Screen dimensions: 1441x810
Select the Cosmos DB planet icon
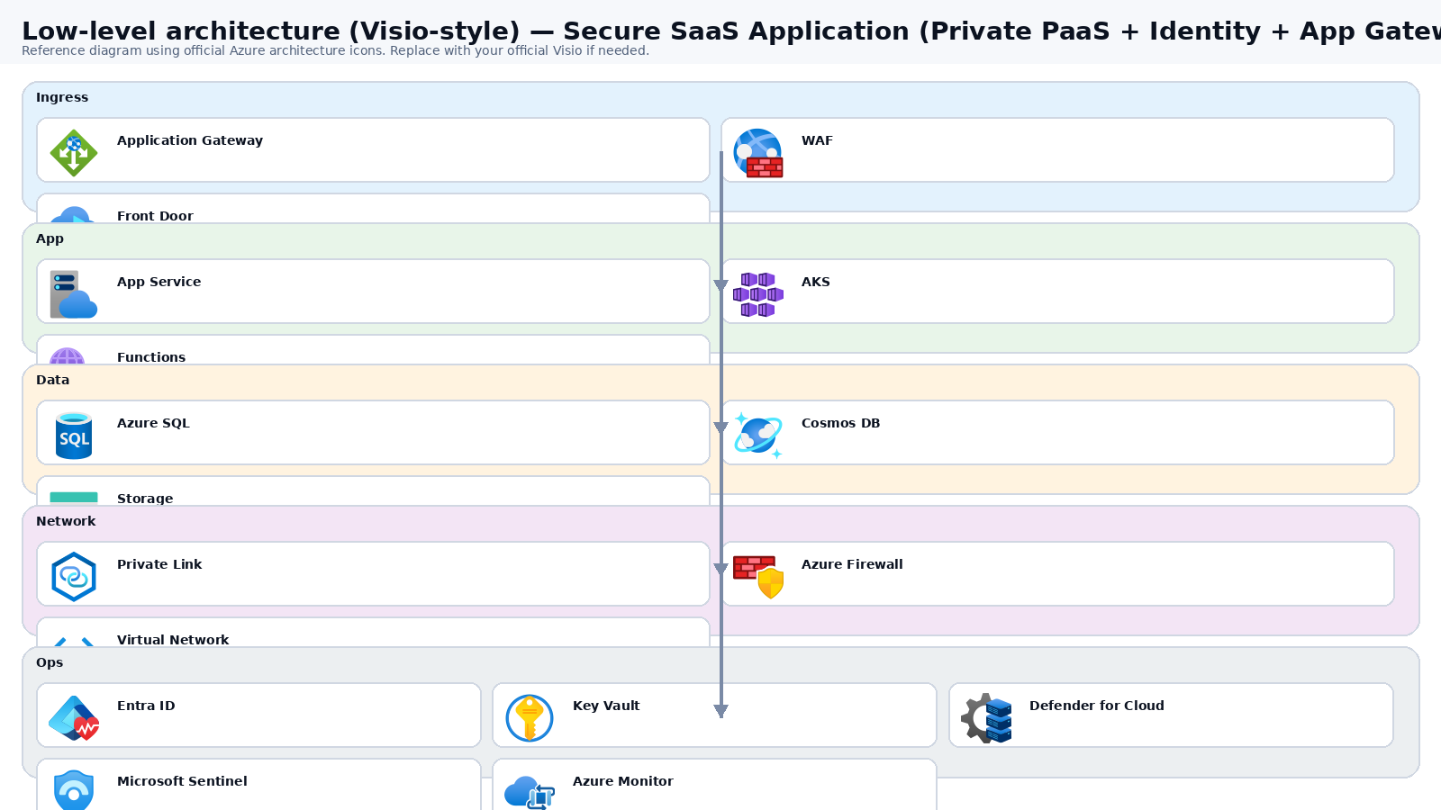[x=758, y=436]
